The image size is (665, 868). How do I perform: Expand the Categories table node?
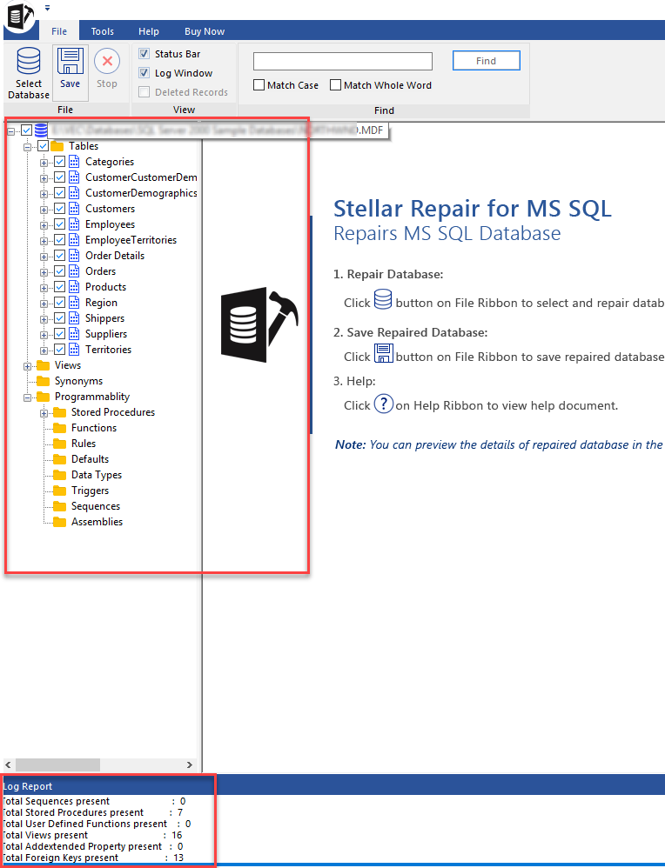point(44,163)
